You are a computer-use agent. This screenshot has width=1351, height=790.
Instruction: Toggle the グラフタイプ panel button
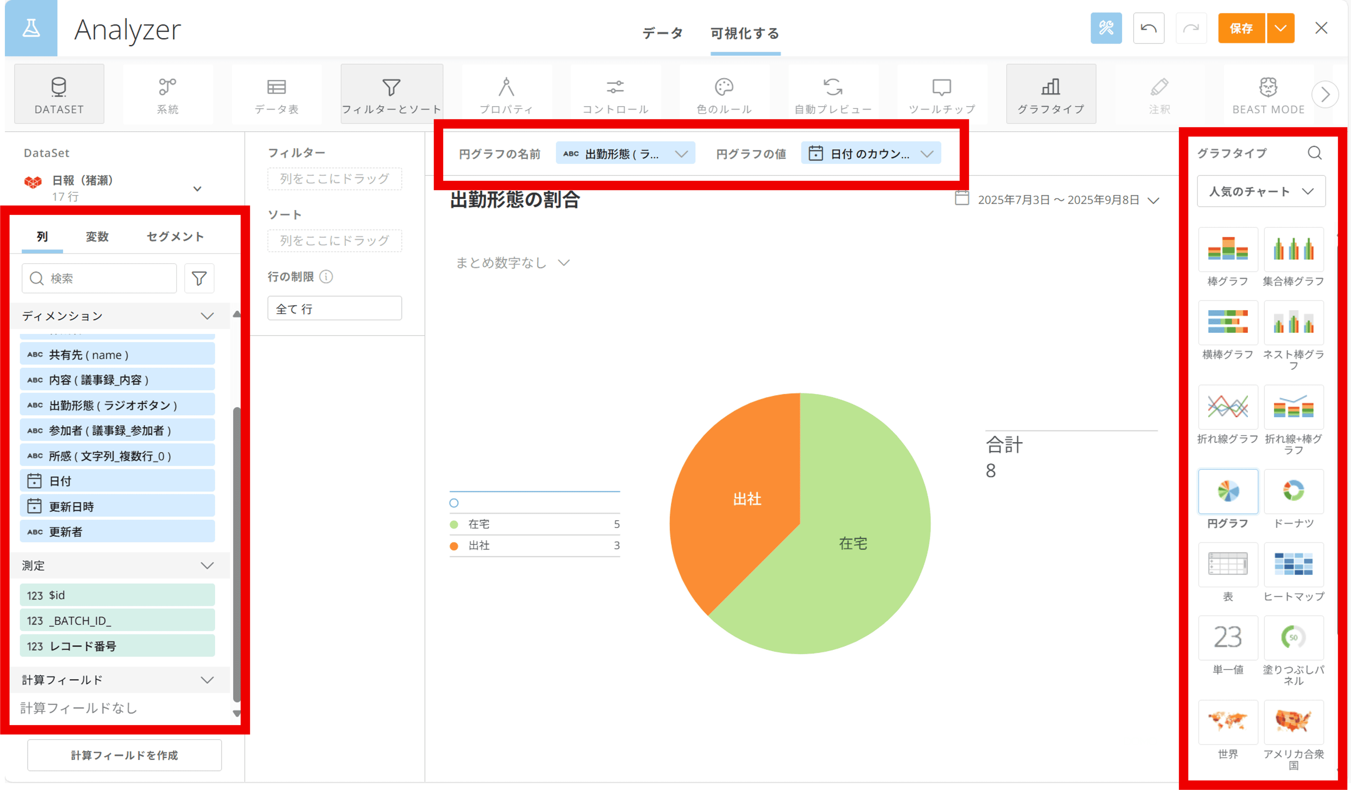coord(1050,94)
